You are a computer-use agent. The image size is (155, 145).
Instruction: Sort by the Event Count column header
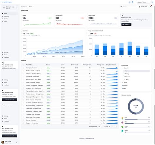(x=75, y=65)
